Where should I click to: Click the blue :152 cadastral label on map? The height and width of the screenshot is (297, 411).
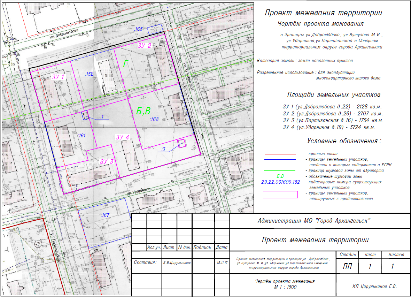pos(89,74)
